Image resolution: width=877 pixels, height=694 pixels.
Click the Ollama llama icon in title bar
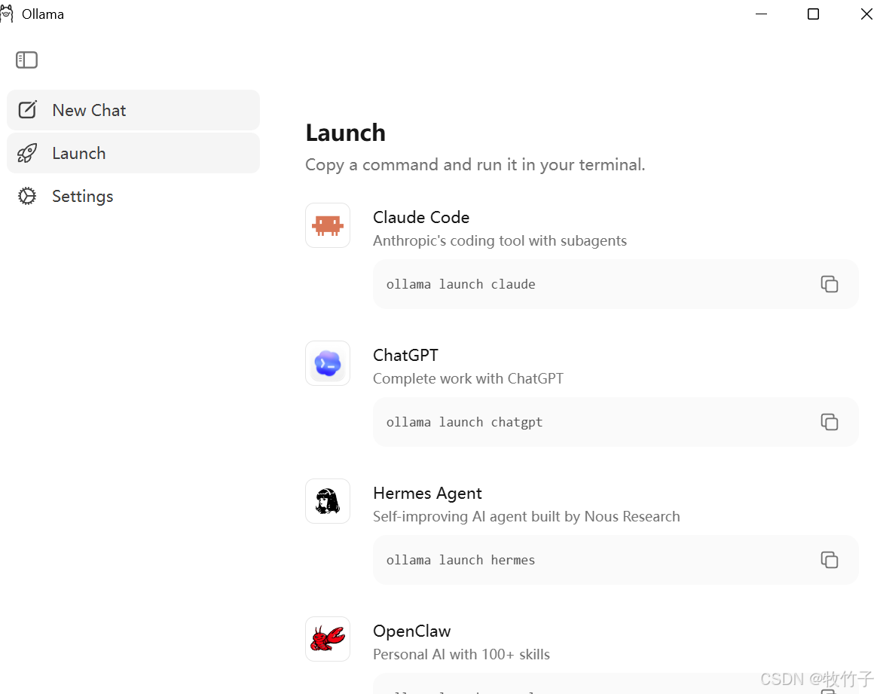coord(6,14)
